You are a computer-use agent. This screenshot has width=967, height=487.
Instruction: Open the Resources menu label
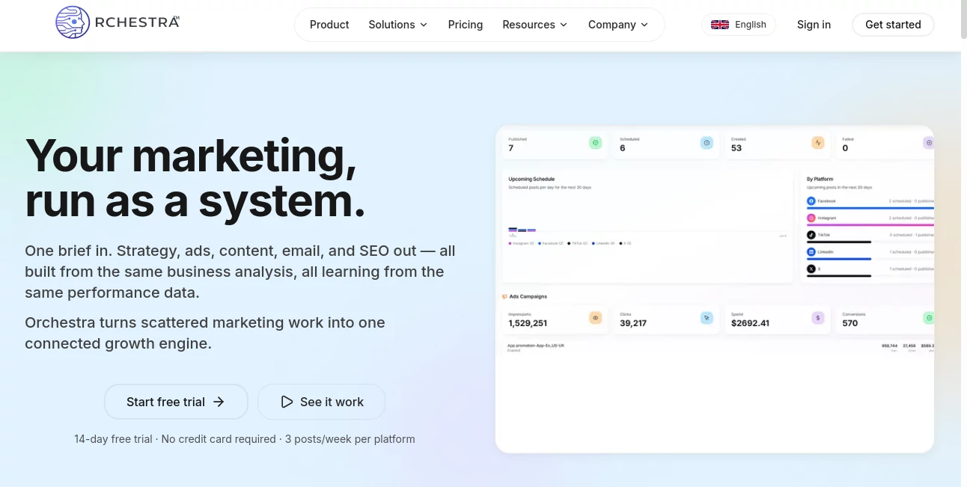528,25
